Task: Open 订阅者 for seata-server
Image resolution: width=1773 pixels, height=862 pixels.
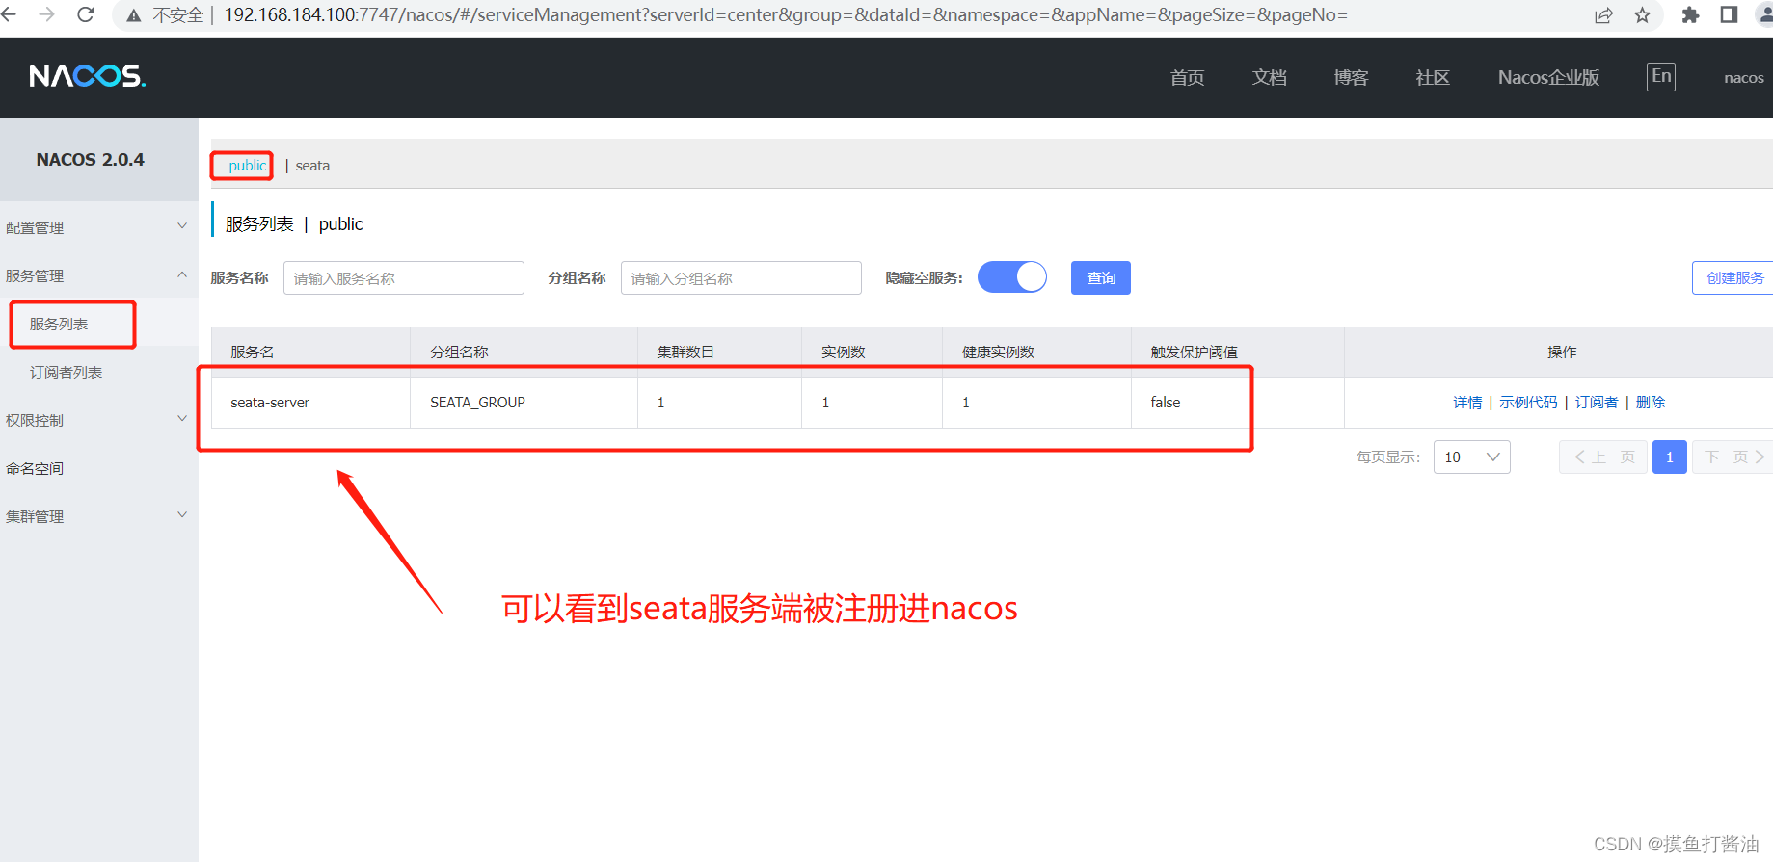Action: (1597, 402)
